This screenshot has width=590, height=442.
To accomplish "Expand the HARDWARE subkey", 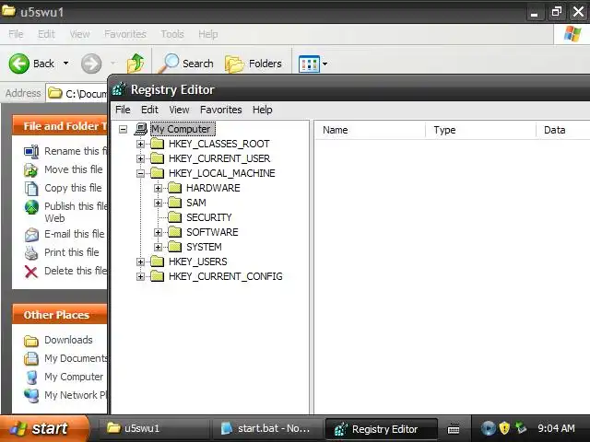I will point(158,188).
